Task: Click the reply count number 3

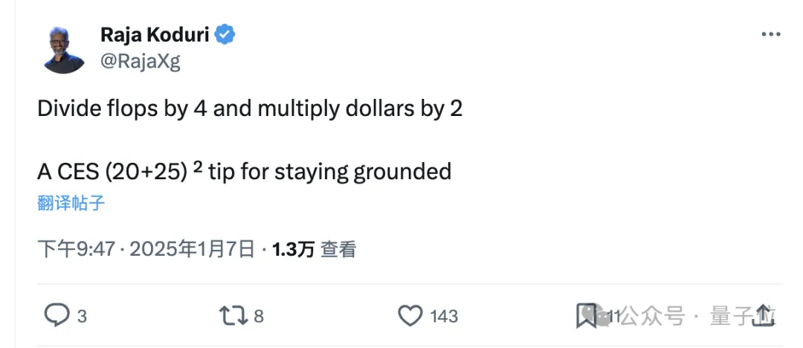Action: click(82, 317)
